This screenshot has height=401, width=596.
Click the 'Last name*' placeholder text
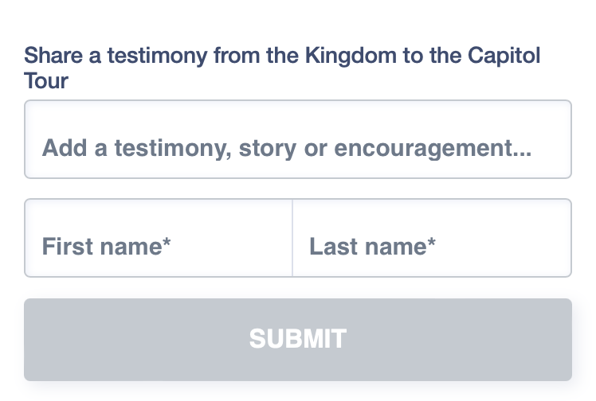tap(372, 247)
